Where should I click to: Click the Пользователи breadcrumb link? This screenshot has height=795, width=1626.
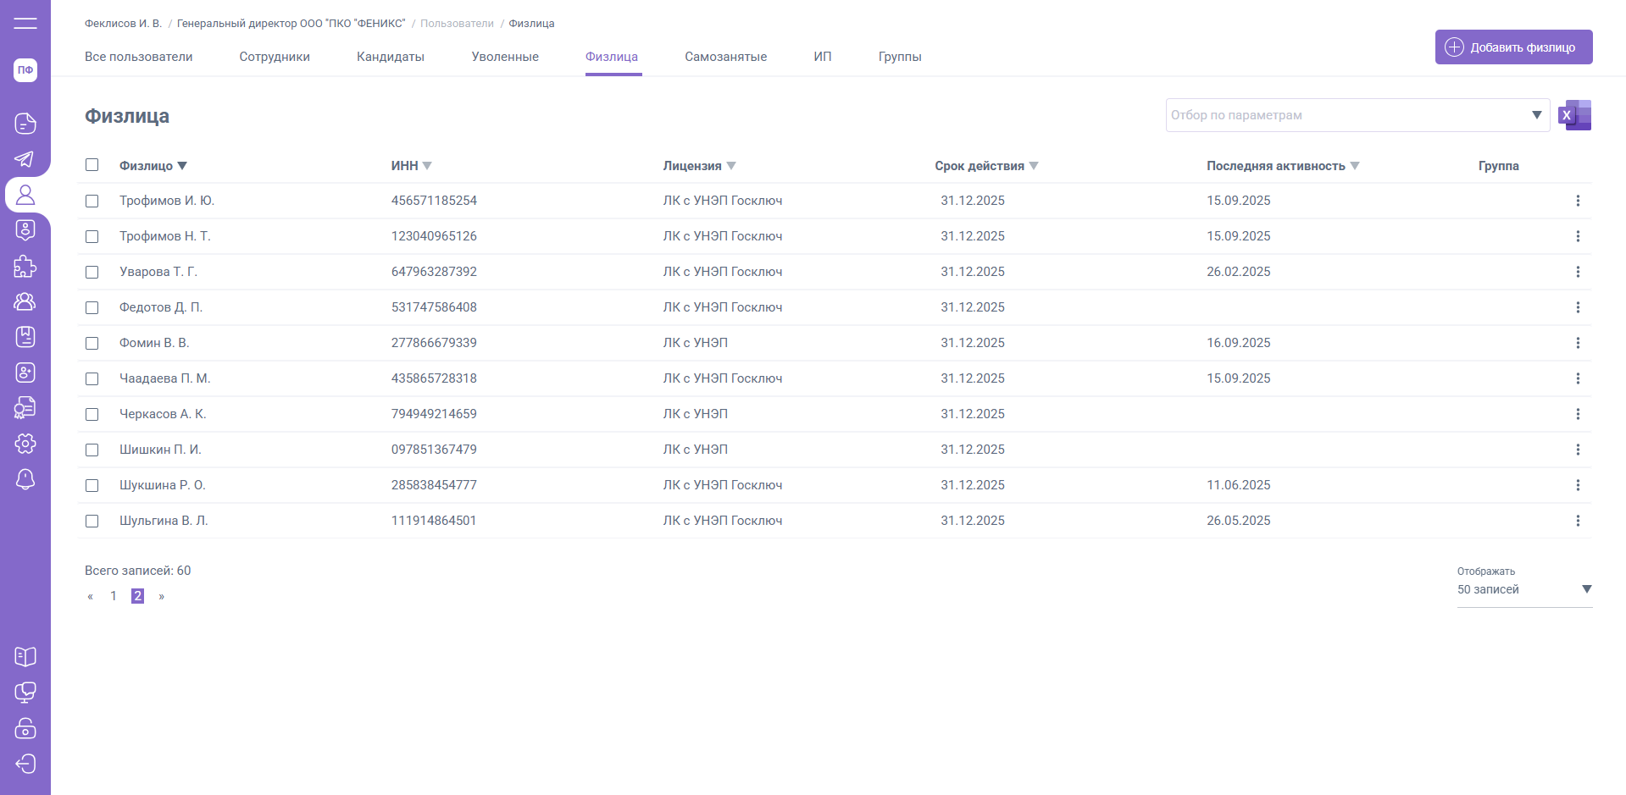457,24
